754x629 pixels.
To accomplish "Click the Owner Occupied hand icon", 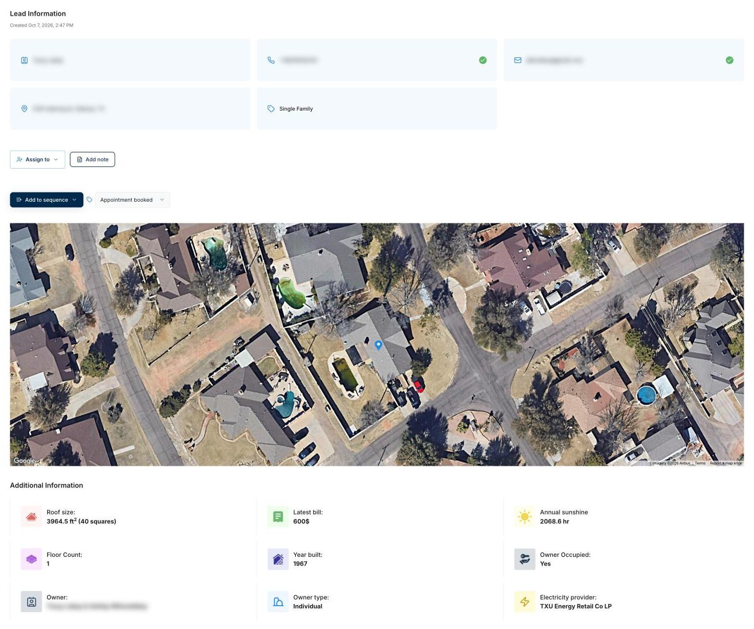I will point(524,559).
